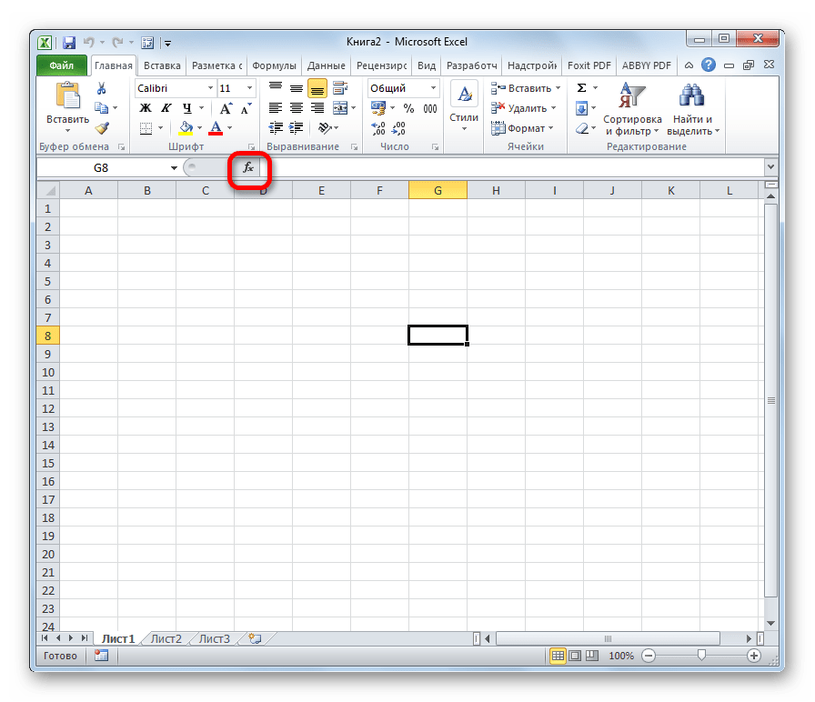815x702 pixels.
Task: Save the workbook with the floppy icon
Action: 68,42
